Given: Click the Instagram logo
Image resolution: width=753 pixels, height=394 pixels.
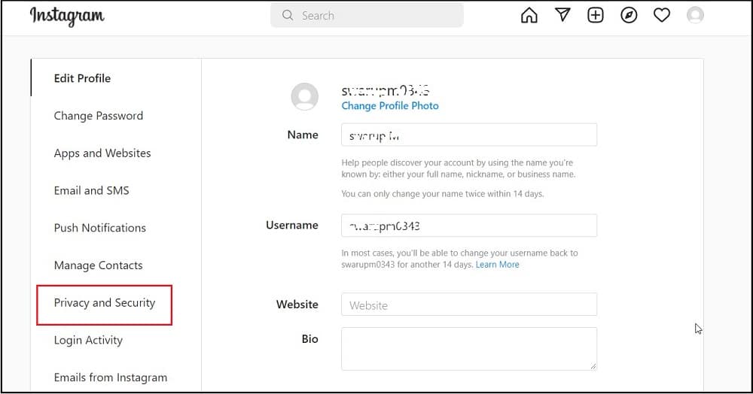Looking at the screenshot, I should pos(67,17).
